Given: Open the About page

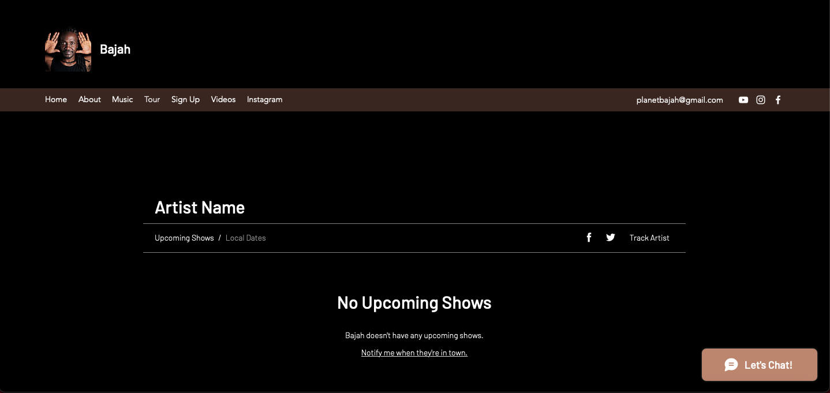Looking at the screenshot, I should (89, 99).
